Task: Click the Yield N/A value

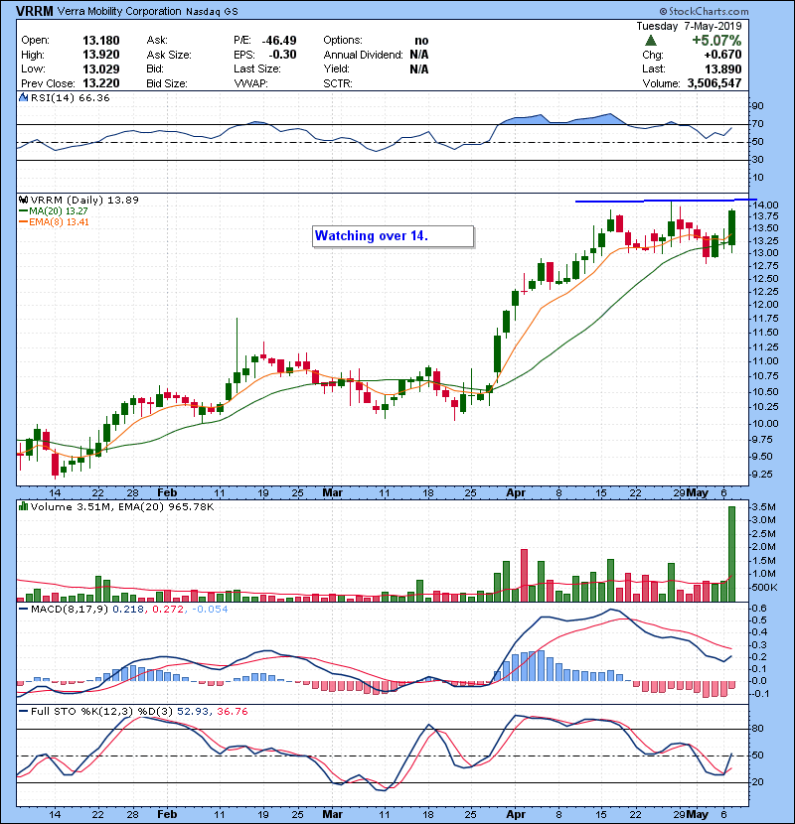Action: pos(418,69)
